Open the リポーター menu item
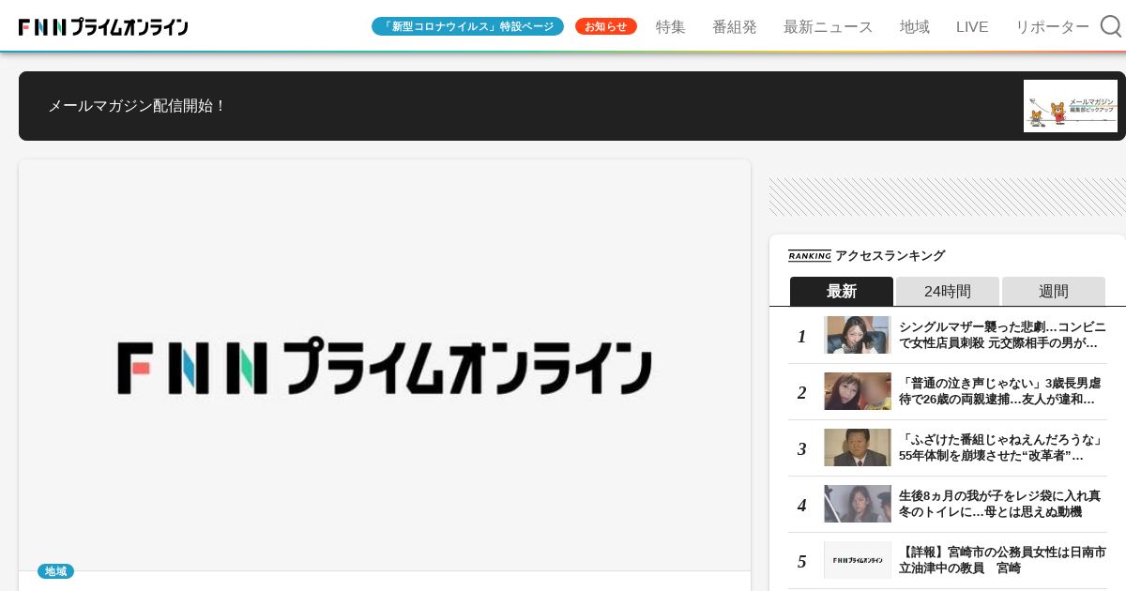The height and width of the screenshot is (591, 1126). click(1053, 27)
